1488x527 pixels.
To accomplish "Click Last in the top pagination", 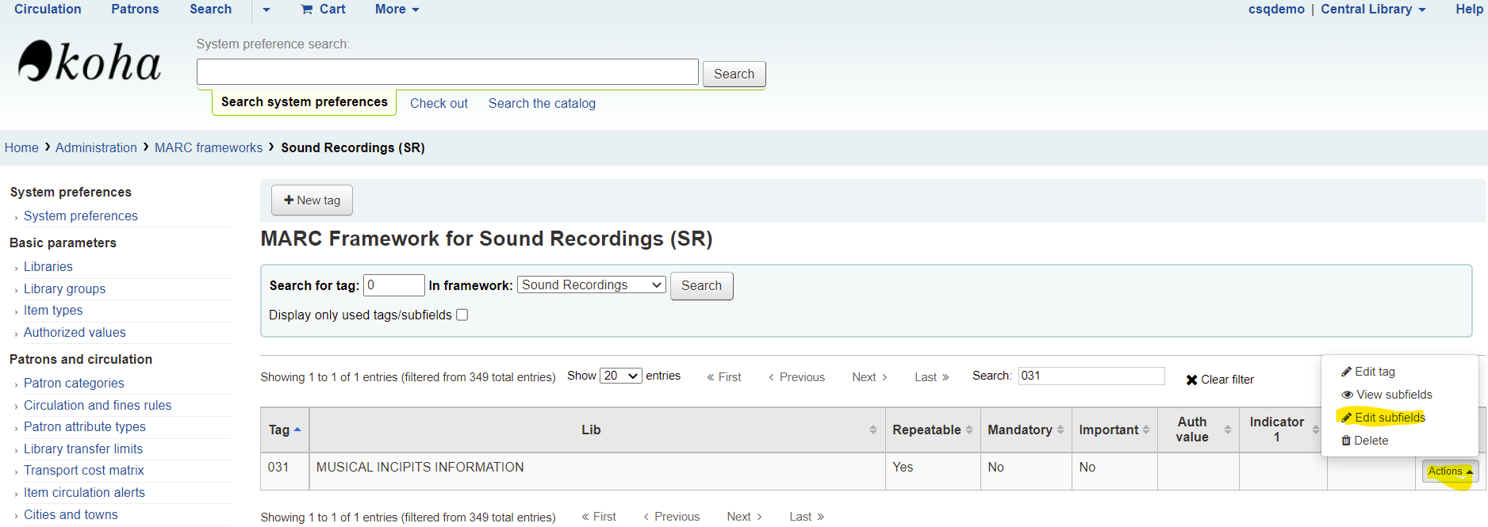I will (932, 377).
